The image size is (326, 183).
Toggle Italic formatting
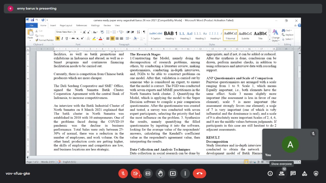coord(62,38)
